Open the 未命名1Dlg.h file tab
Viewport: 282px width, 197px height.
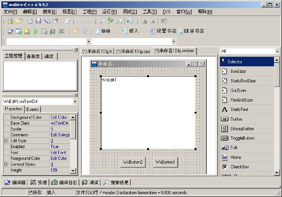tap(97, 51)
